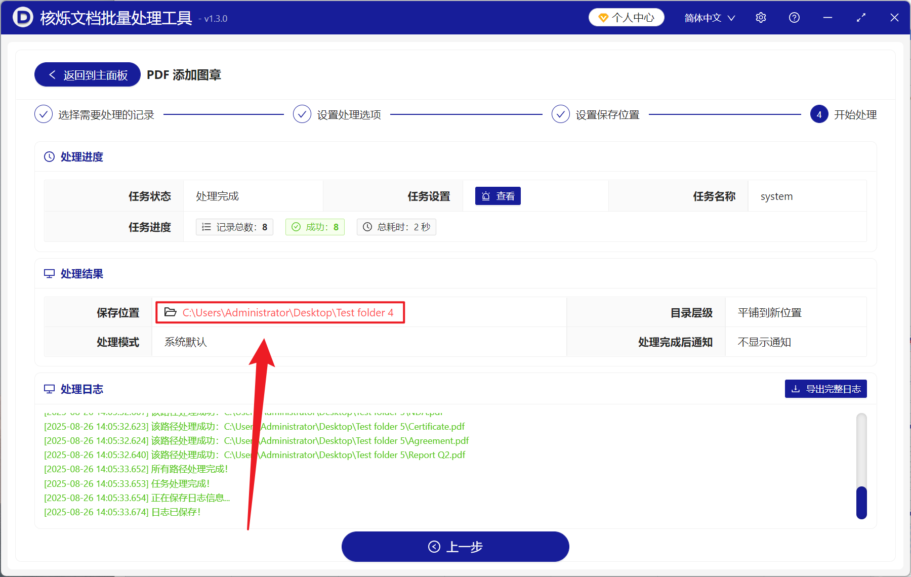911x577 pixels.
Task: Click the 查看 button in 任务设置
Action: pos(498,195)
